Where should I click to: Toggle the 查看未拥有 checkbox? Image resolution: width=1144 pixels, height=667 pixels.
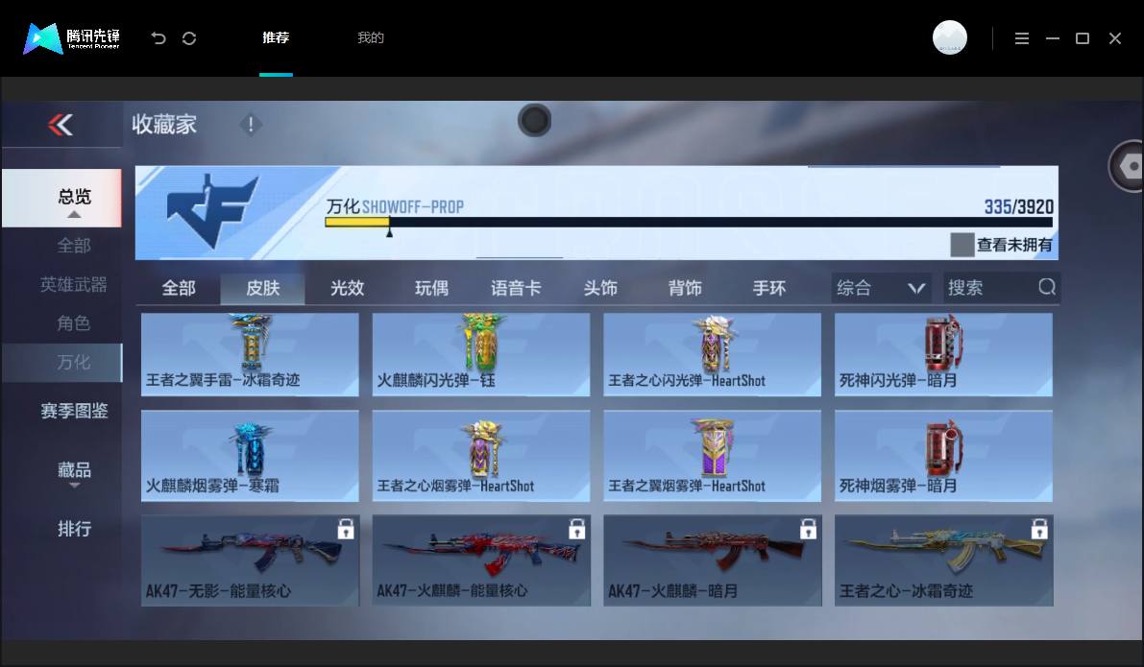pyautogui.click(x=961, y=245)
